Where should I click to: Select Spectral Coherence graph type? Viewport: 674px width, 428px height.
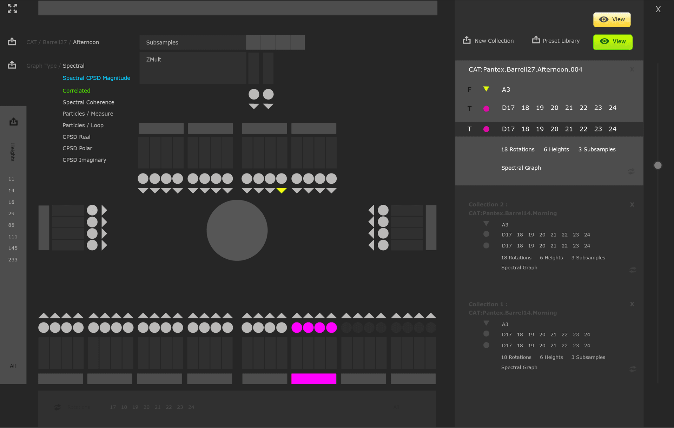click(x=88, y=102)
